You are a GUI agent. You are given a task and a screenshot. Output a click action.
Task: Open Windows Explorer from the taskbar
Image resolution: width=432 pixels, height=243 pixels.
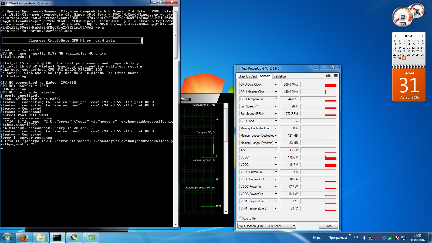pyautogui.click(x=41, y=238)
